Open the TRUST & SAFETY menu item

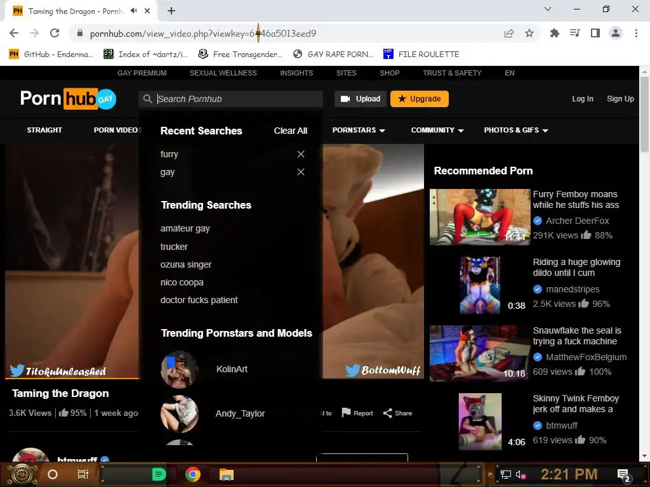click(452, 73)
